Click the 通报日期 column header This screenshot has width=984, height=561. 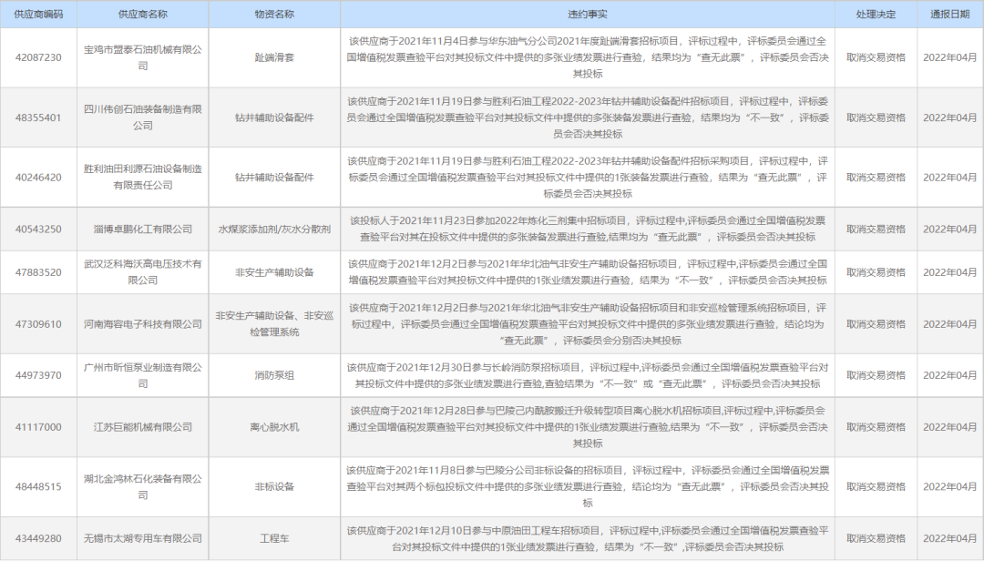[948, 15]
